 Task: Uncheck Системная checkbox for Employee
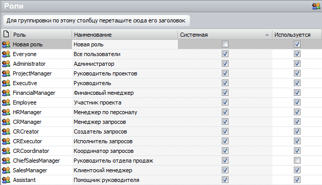(x=225, y=102)
